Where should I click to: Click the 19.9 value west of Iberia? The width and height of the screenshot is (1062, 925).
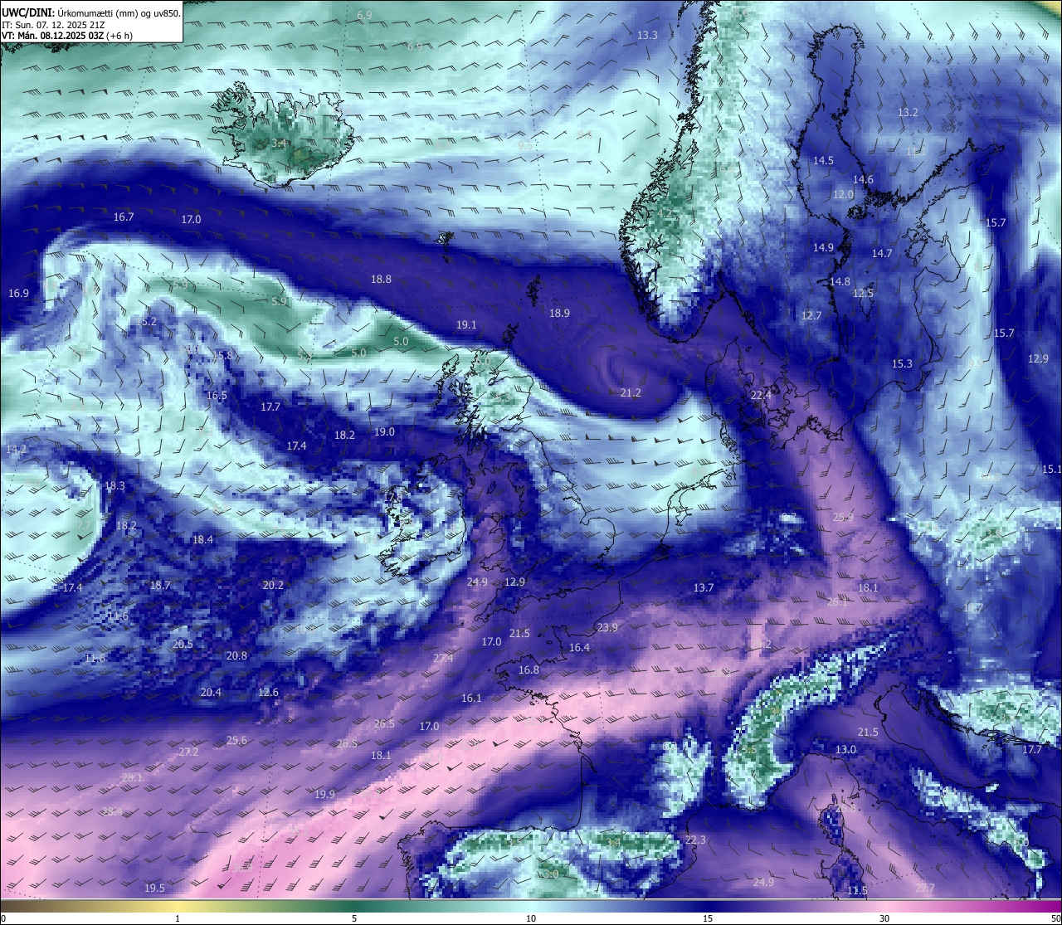point(324,794)
